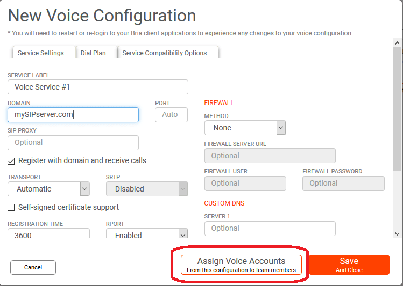Viewport: 403px width, 286px height.
Task: Click Save And Close button
Action: pyautogui.click(x=349, y=265)
